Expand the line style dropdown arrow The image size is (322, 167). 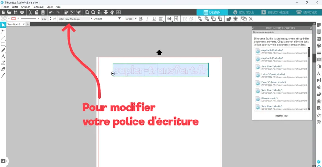(x=38, y=19)
